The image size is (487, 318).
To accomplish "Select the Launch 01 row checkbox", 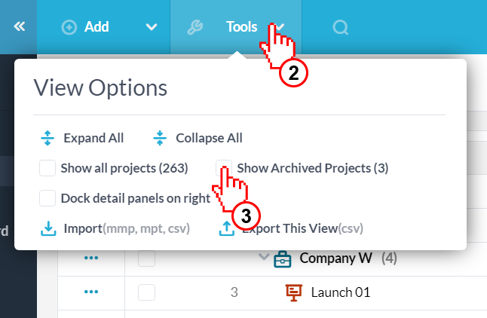I will [x=146, y=292].
